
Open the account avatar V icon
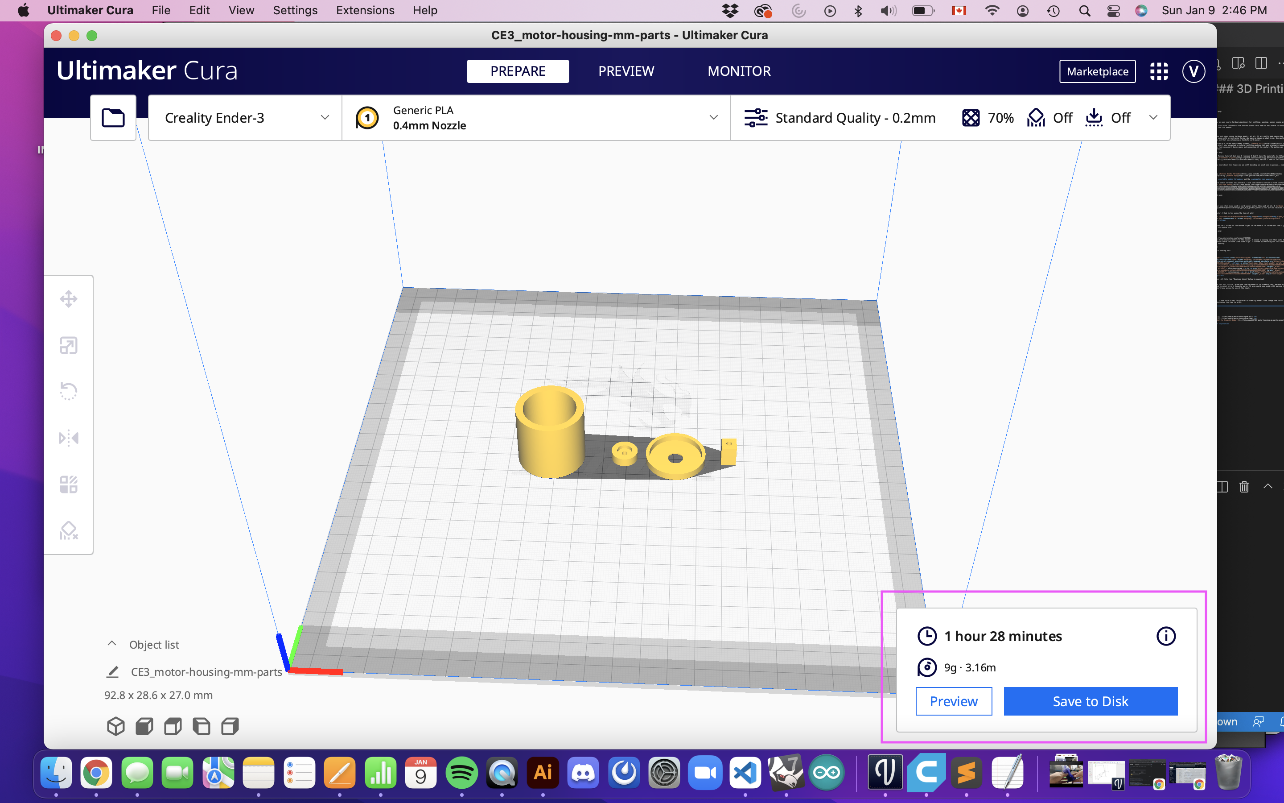point(1193,71)
